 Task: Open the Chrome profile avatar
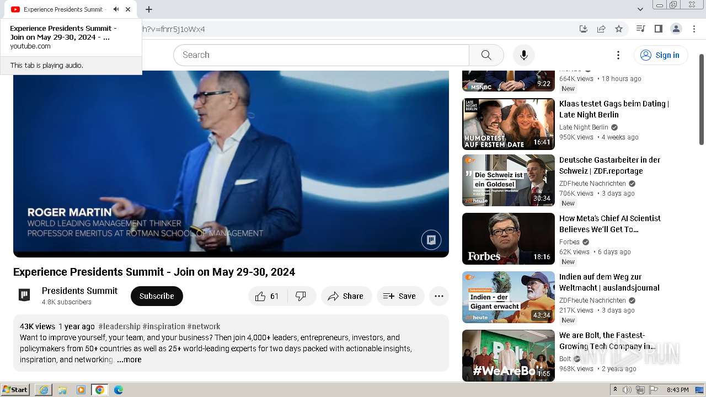(x=676, y=29)
